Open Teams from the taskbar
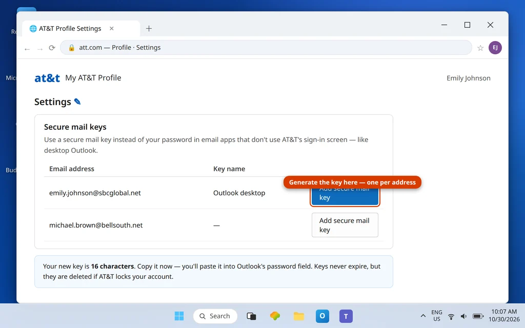 pos(346,316)
